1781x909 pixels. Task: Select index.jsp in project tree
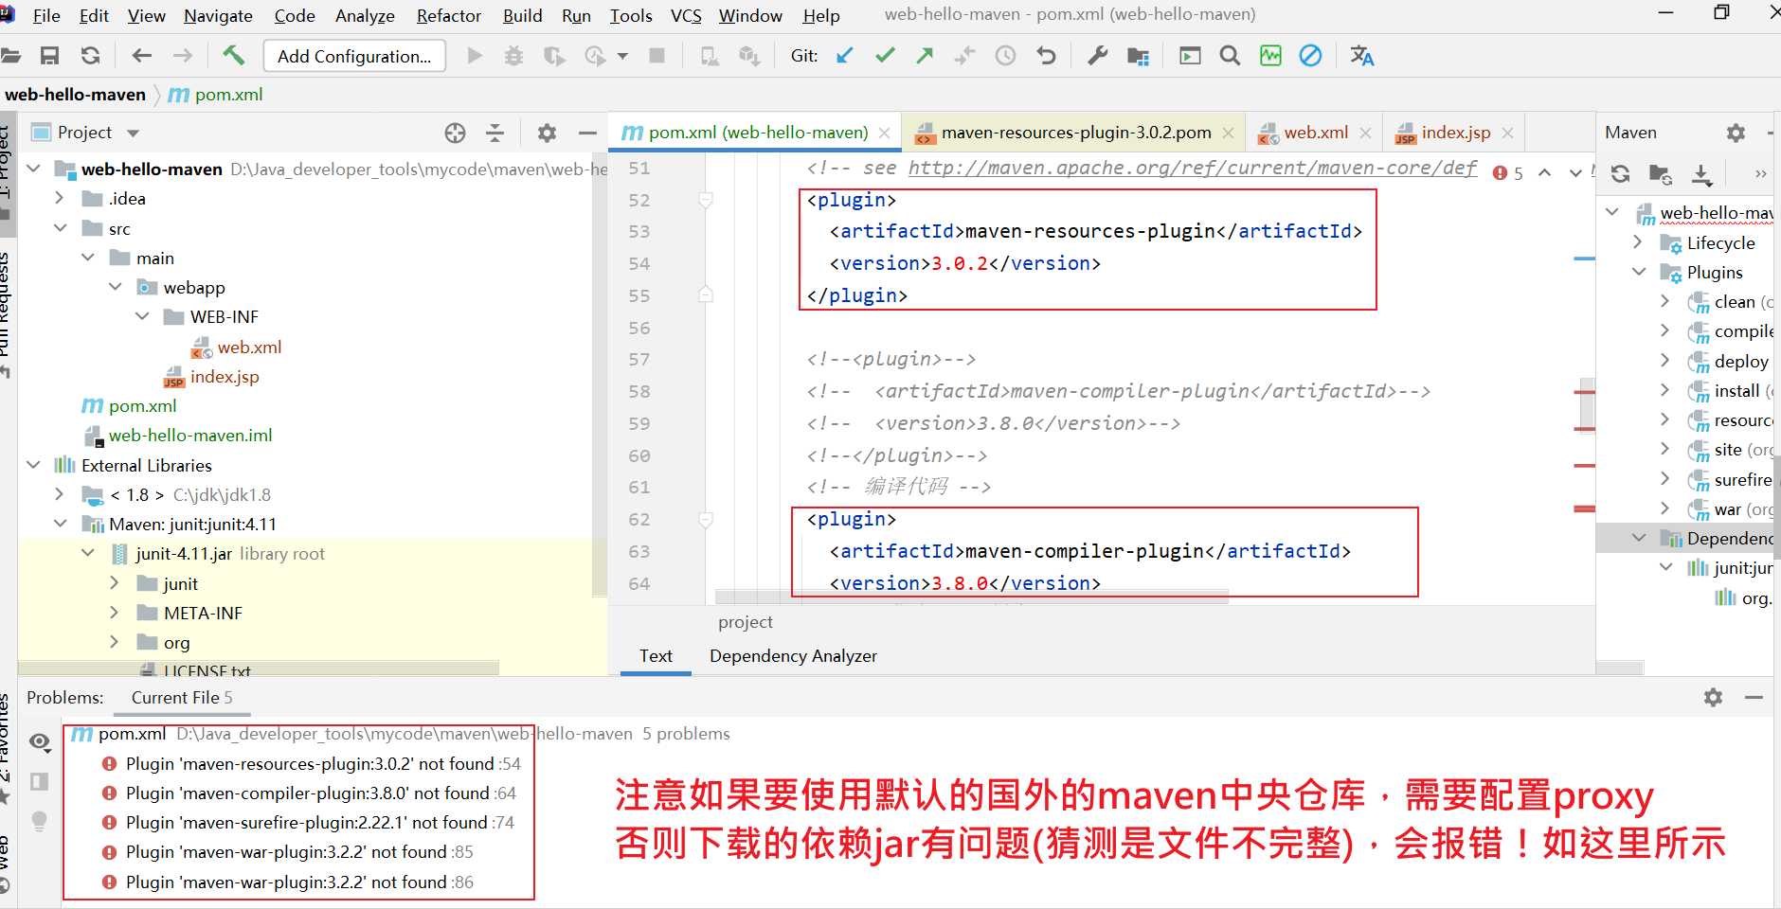[224, 377]
